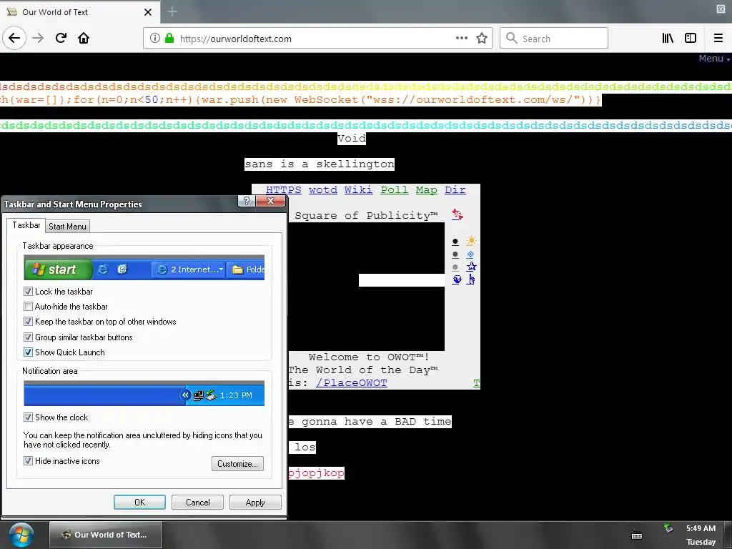Open the wotd link
The height and width of the screenshot is (549, 732).
[322, 190]
